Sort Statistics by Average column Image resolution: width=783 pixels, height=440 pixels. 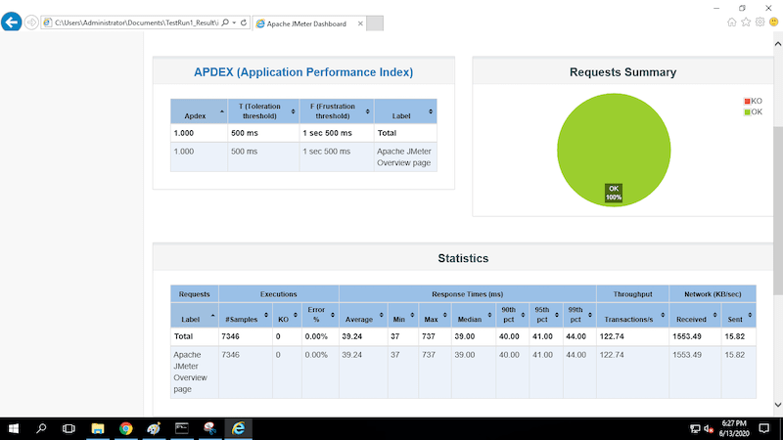(x=363, y=315)
